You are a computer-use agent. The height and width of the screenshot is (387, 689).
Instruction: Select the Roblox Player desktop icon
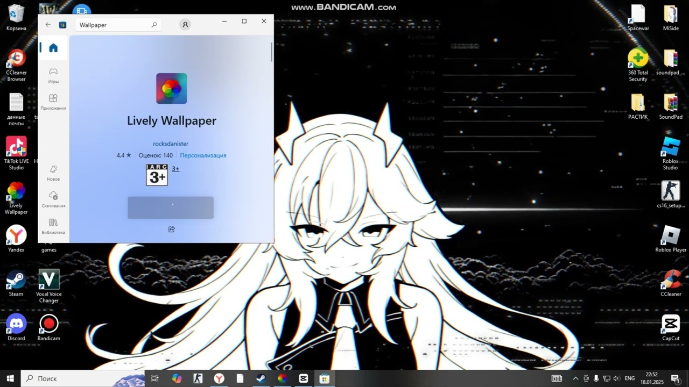pyautogui.click(x=671, y=239)
